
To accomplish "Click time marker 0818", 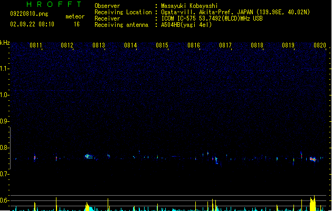I will point(257,45).
